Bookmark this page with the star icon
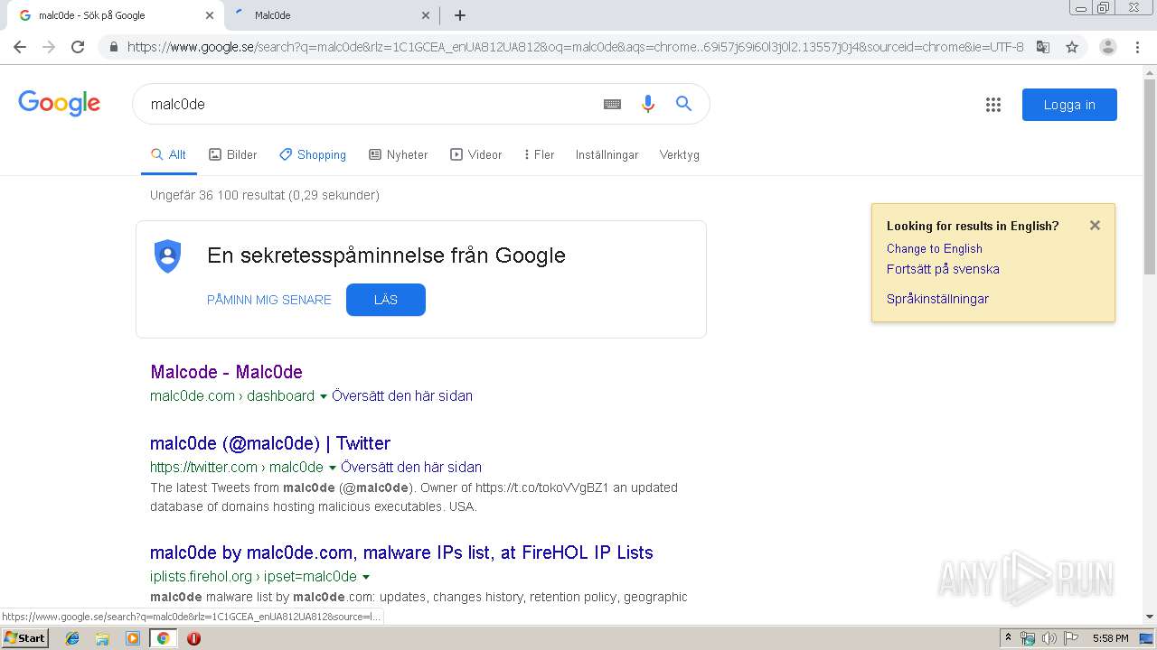1157x650 pixels. [1072, 47]
